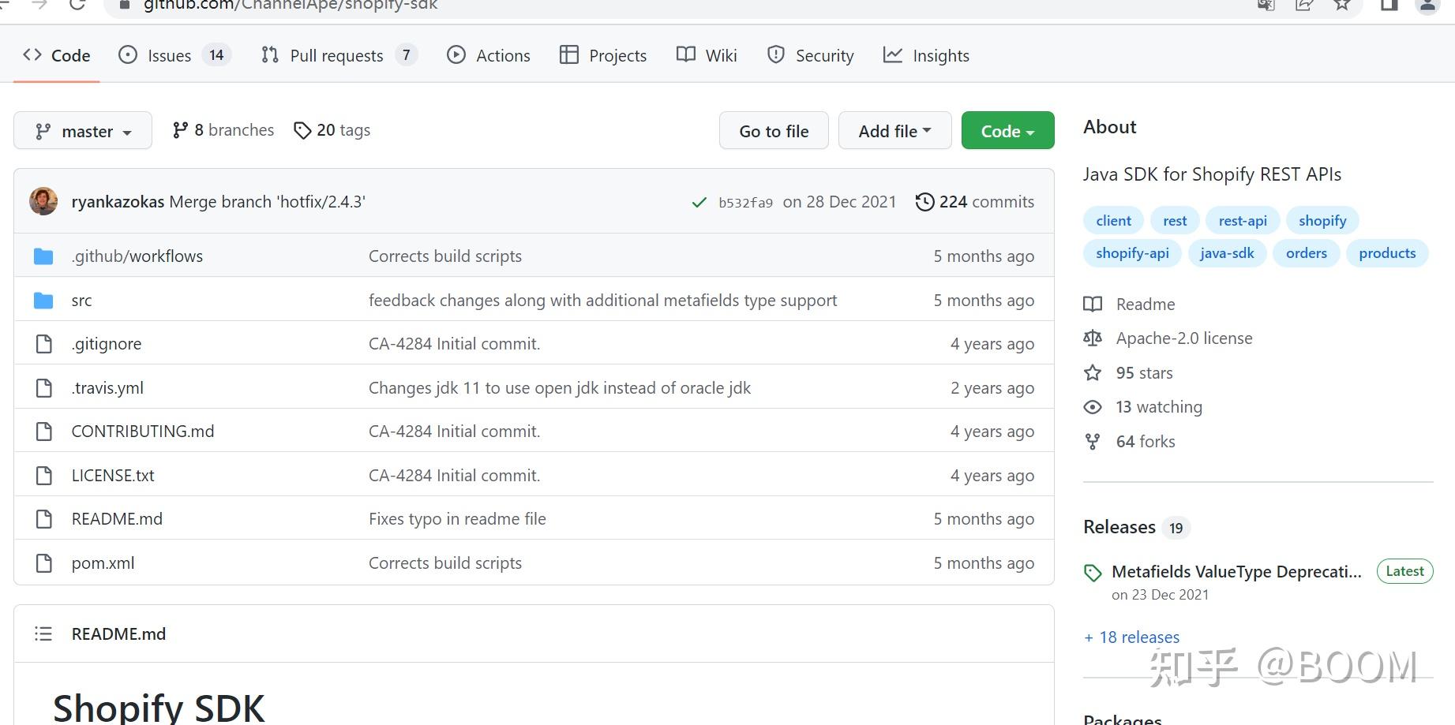Select the rest-api topic tag
The width and height of the screenshot is (1455, 725).
tap(1243, 221)
